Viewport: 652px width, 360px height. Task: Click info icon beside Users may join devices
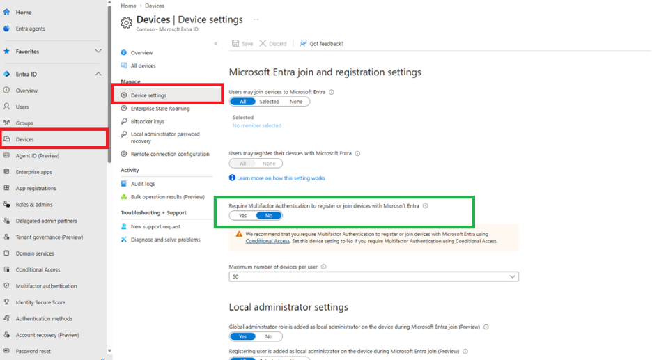pos(332,92)
